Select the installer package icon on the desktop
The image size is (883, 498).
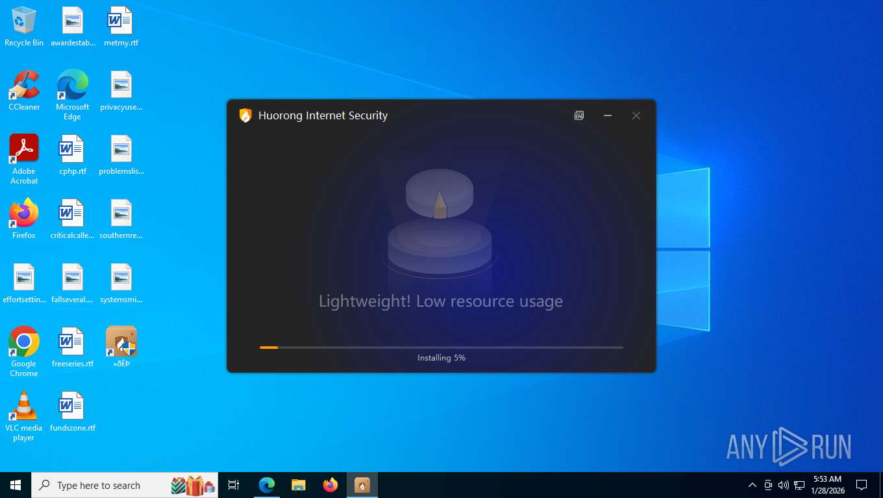121,348
